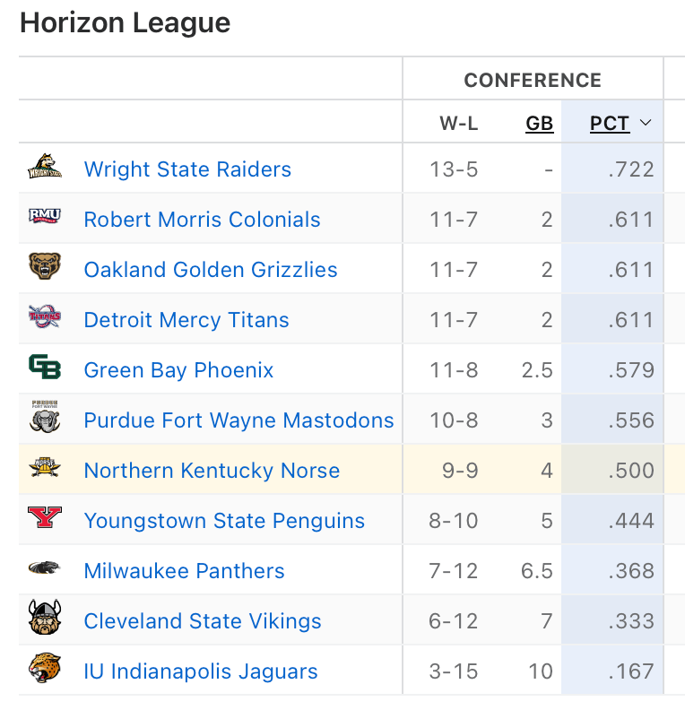Click the Cleveland State Vikings logo
Viewport: 685px width, 710px height.
point(45,619)
